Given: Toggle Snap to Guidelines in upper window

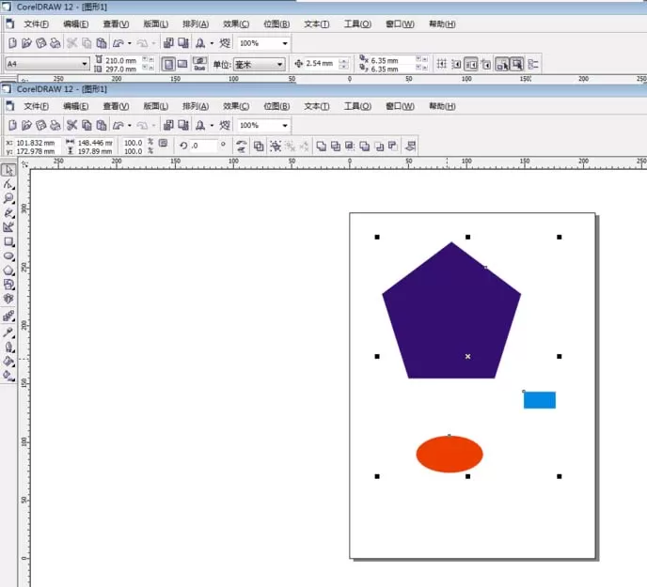Looking at the screenshot, I should pyautogui.click(x=456, y=64).
